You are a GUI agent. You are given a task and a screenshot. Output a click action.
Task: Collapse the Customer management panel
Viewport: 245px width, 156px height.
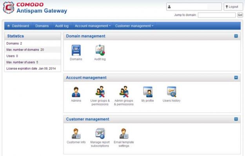pyautogui.click(x=236, y=119)
